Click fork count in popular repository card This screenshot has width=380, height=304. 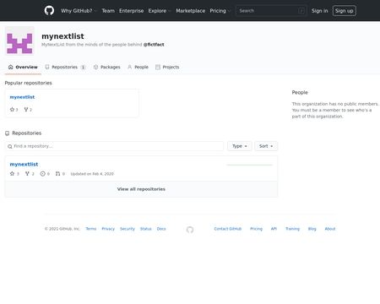[28, 110]
